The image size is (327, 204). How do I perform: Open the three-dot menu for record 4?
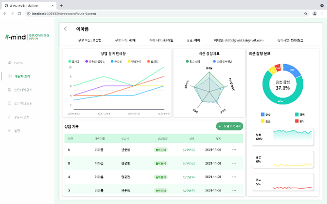(x=234, y=177)
